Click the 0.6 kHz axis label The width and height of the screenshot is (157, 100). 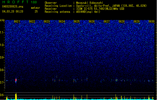coord(2,95)
